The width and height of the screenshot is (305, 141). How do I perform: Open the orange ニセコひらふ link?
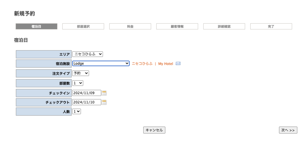click(142, 64)
